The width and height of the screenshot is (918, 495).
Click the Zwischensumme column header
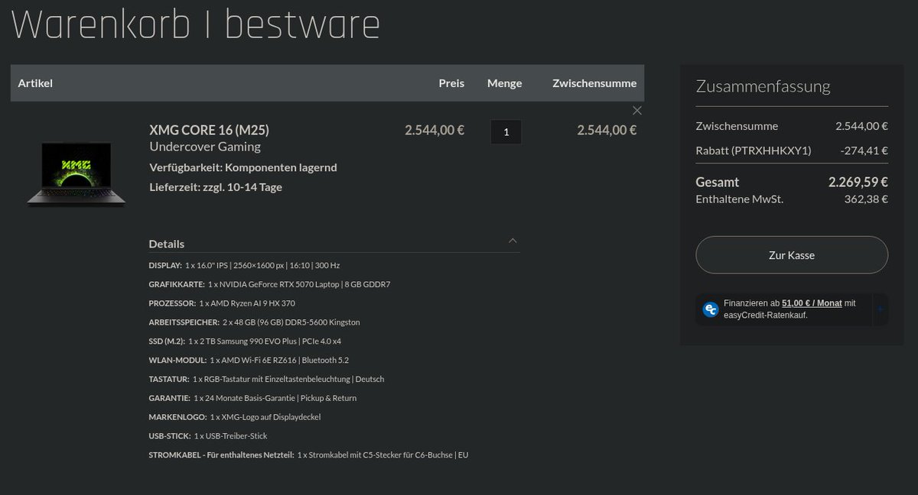594,83
